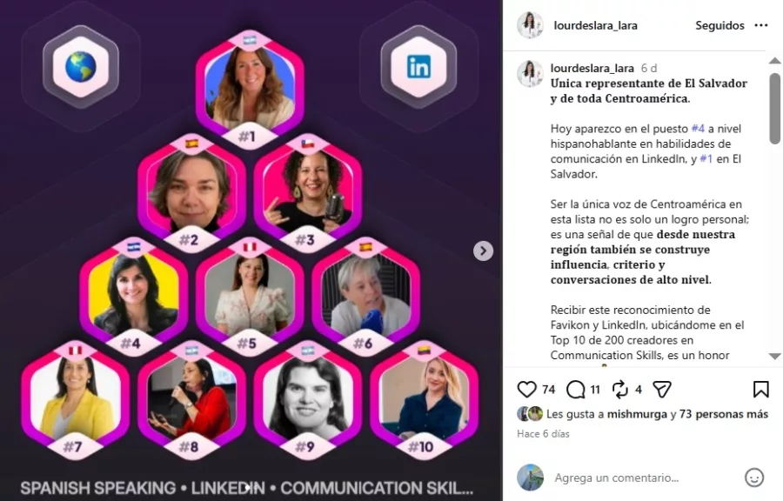Image resolution: width=783 pixels, height=501 pixels.
Task: Toggle the Seguidos following button
Action: (x=719, y=25)
